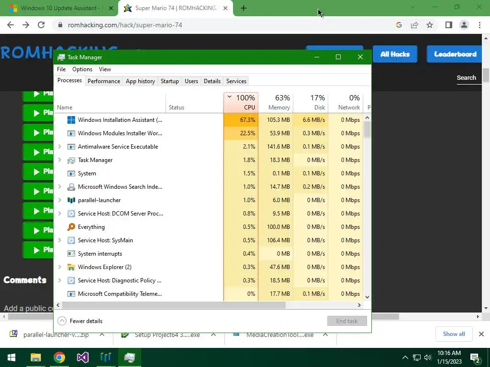Open File Explorer from the taskbar
Viewport: 490px width, 367px height.
point(35,357)
